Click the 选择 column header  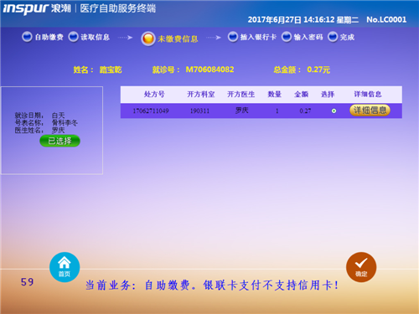[x=328, y=95]
